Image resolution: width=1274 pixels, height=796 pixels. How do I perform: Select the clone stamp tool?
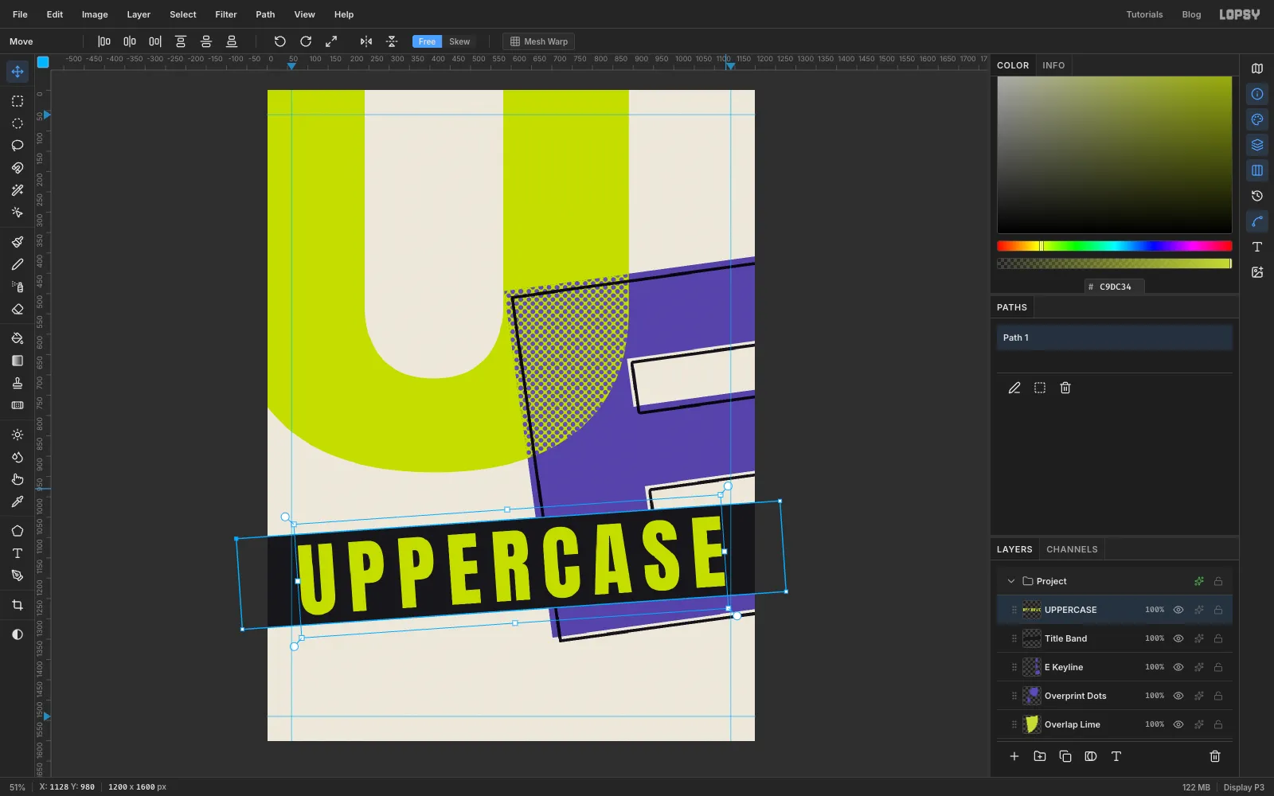click(18, 383)
